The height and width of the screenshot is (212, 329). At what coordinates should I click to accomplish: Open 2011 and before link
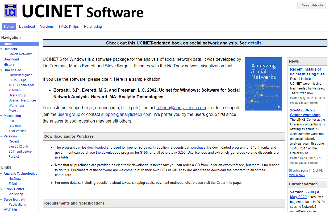pos(20,152)
